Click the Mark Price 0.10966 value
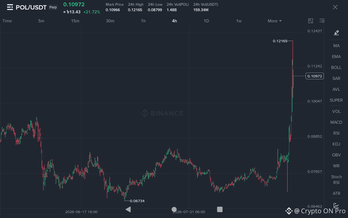Image resolution: width=348 pixels, height=218 pixels. (113, 10)
